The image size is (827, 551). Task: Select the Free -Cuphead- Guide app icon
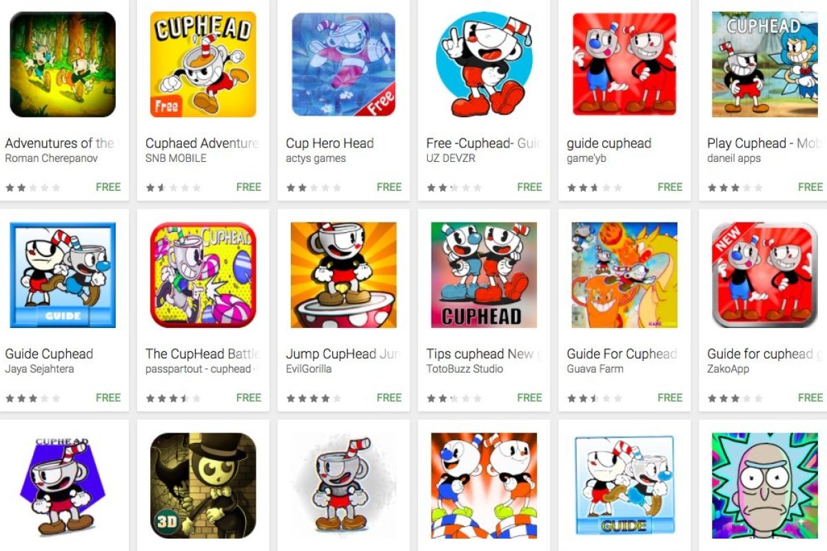pos(484,64)
